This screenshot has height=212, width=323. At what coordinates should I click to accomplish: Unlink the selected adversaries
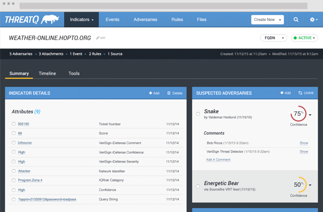(306, 93)
